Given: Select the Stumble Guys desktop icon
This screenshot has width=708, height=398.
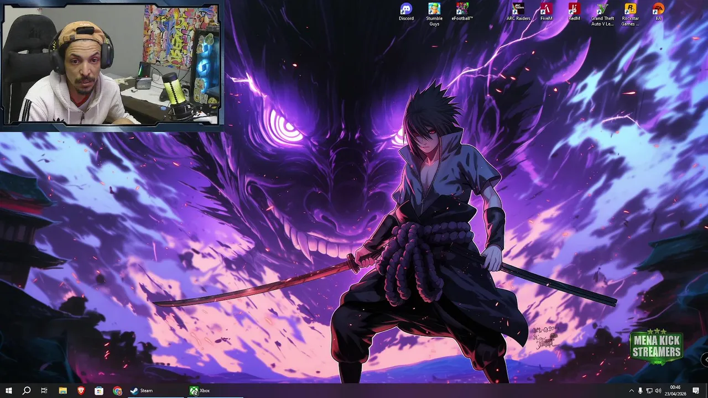Looking at the screenshot, I should click(434, 14).
